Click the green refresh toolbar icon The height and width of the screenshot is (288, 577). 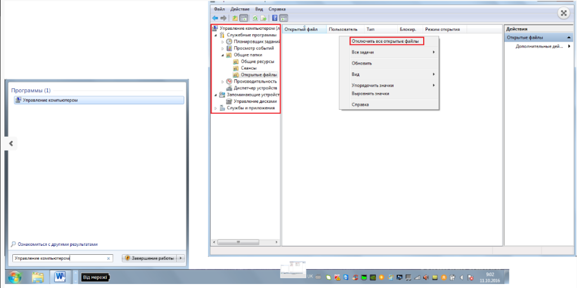tap(255, 18)
